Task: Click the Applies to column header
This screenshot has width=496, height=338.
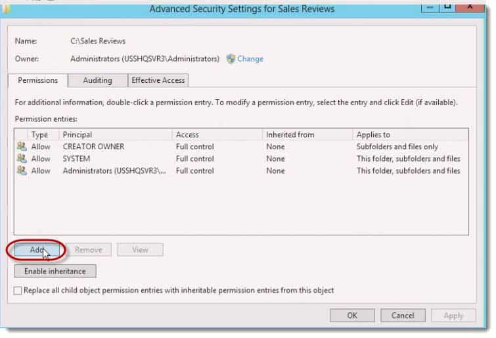Action: click(411, 135)
